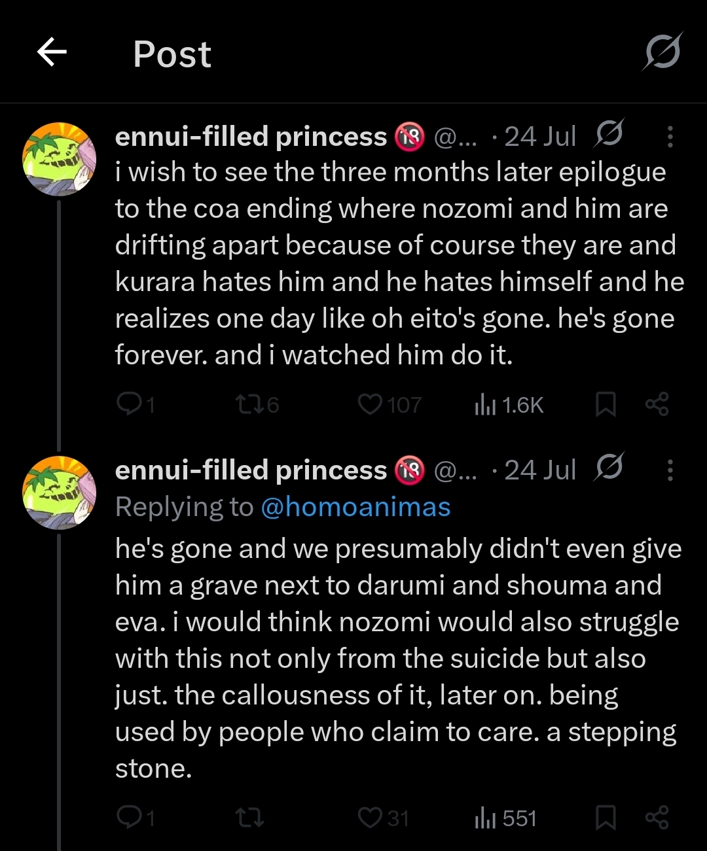
Task: Bookmark the first post
Action: [606, 404]
